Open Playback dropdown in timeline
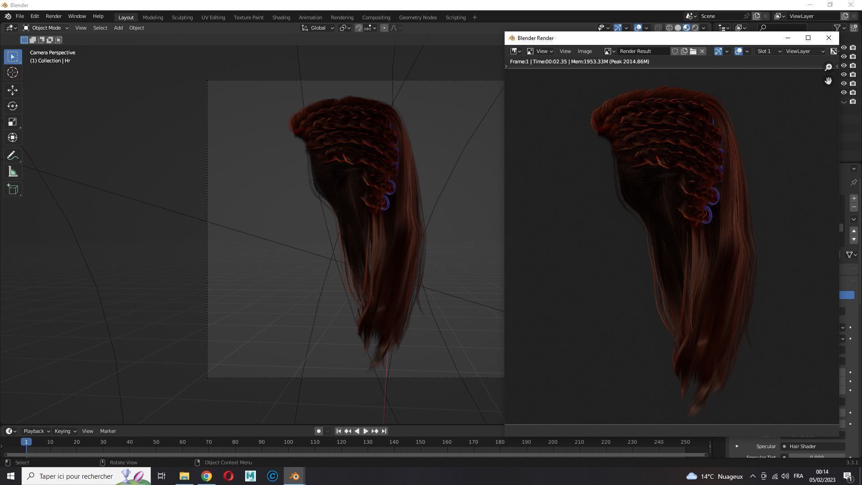 tap(36, 431)
